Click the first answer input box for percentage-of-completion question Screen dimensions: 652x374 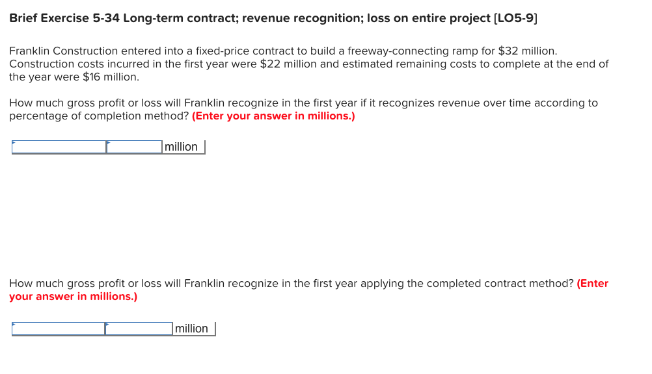click(59, 147)
